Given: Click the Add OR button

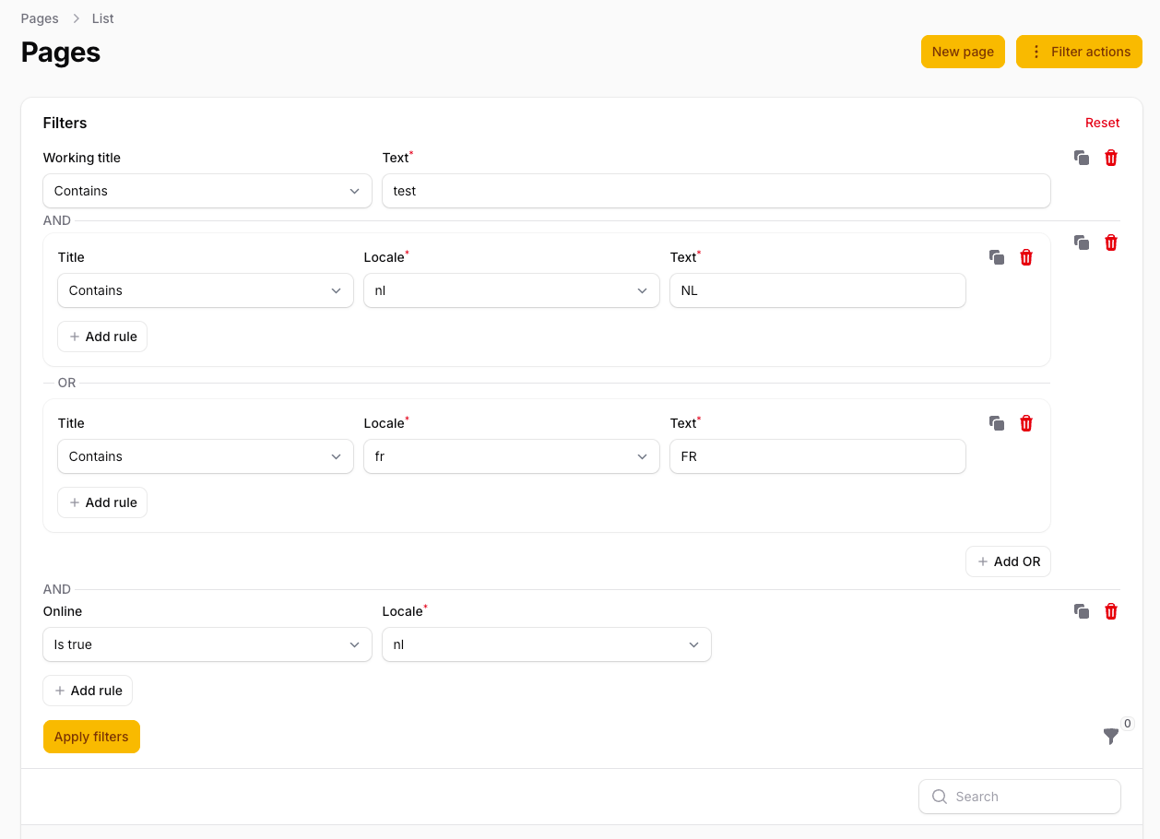Looking at the screenshot, I should 1008,561.
